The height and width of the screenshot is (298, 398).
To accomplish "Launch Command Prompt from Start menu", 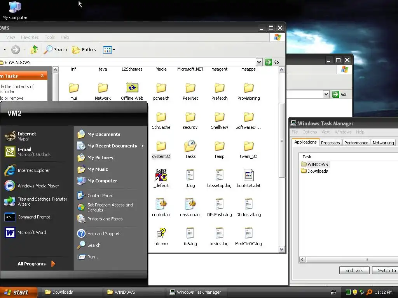I will point(28,217).
